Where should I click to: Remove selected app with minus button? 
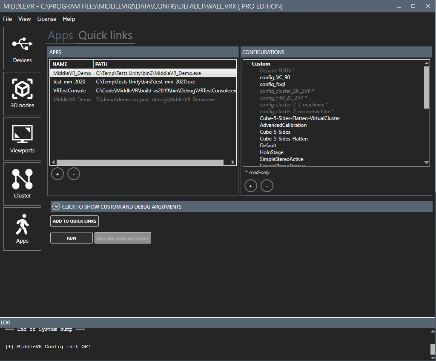(74, 174)
